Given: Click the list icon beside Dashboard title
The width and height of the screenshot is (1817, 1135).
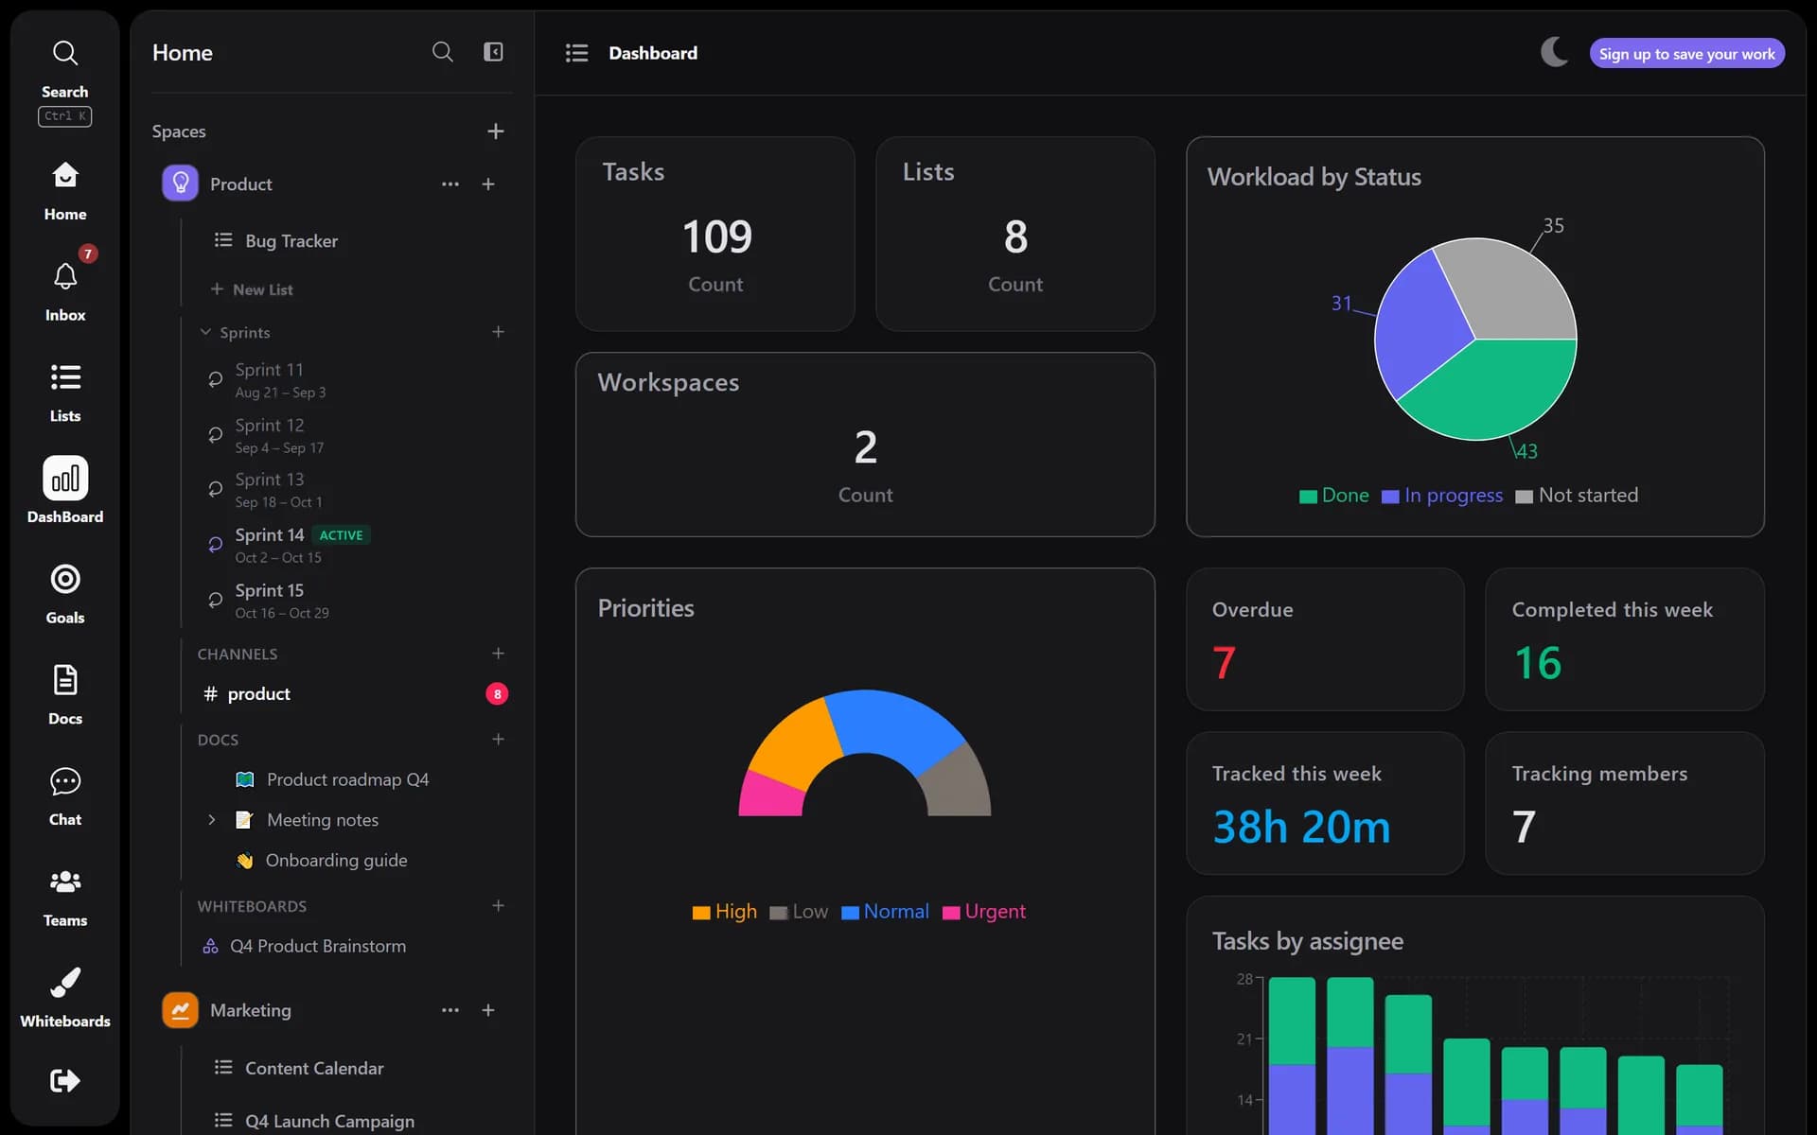Looking at the screenshot, I should 576,53.
